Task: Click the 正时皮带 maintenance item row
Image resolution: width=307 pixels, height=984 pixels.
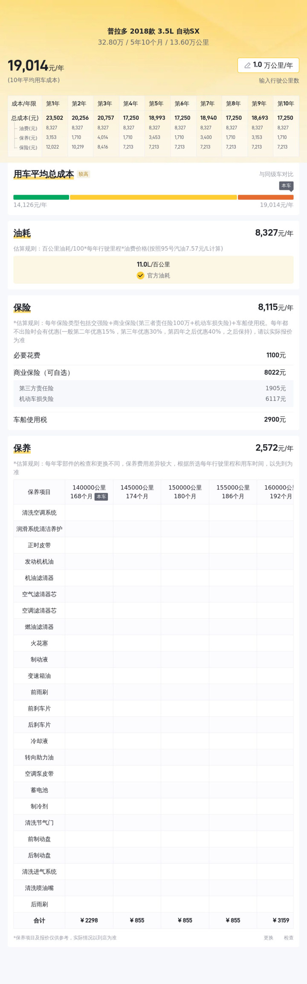Action: pyautogui.click(x=39, y=545)
